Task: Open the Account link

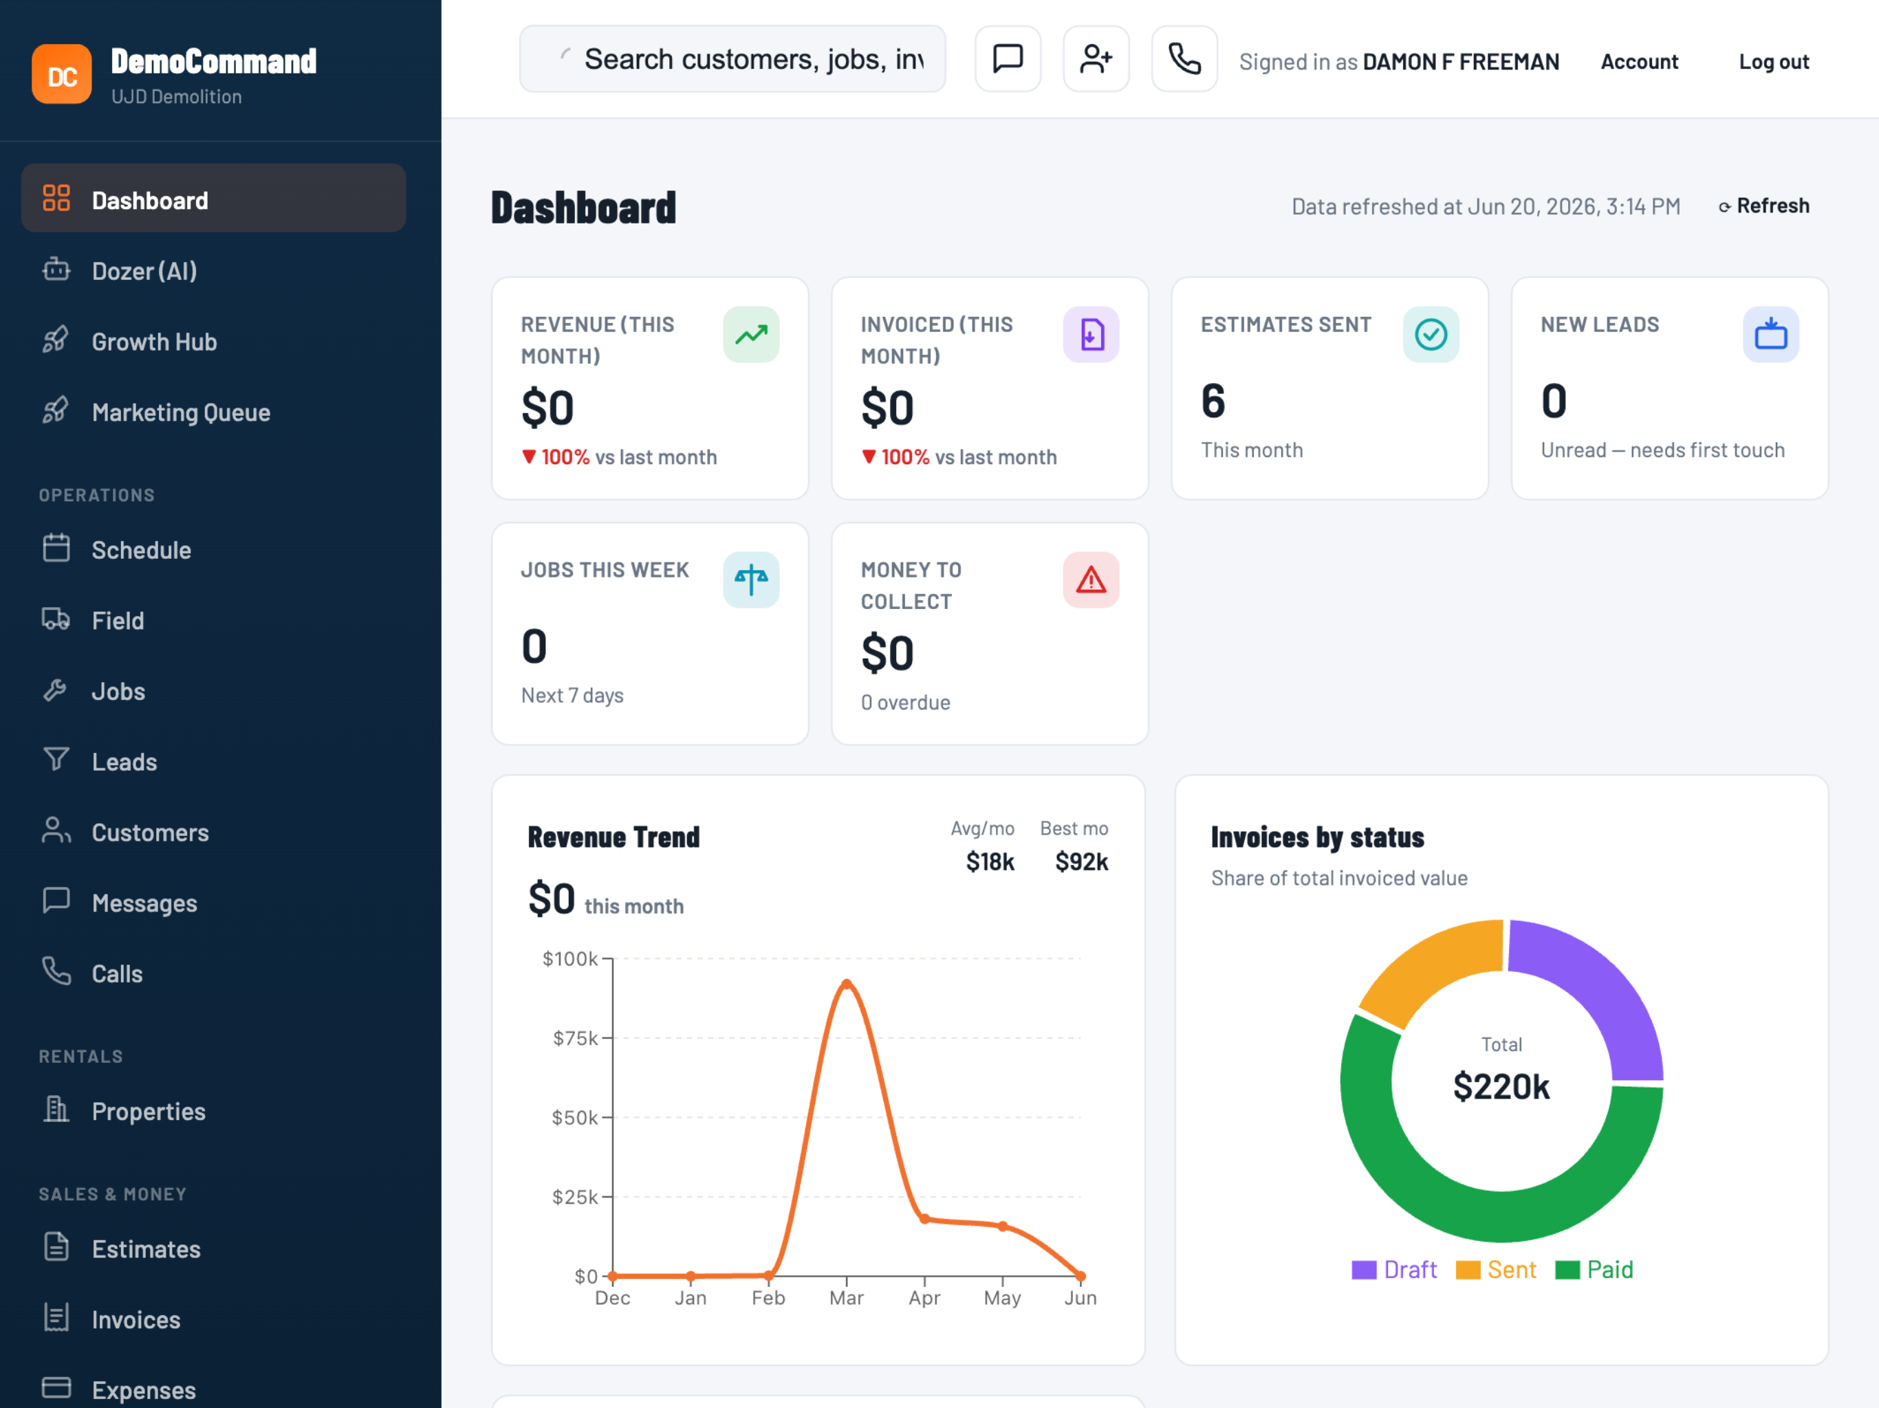Action: pyautogui.click(x=1638, y=61)
